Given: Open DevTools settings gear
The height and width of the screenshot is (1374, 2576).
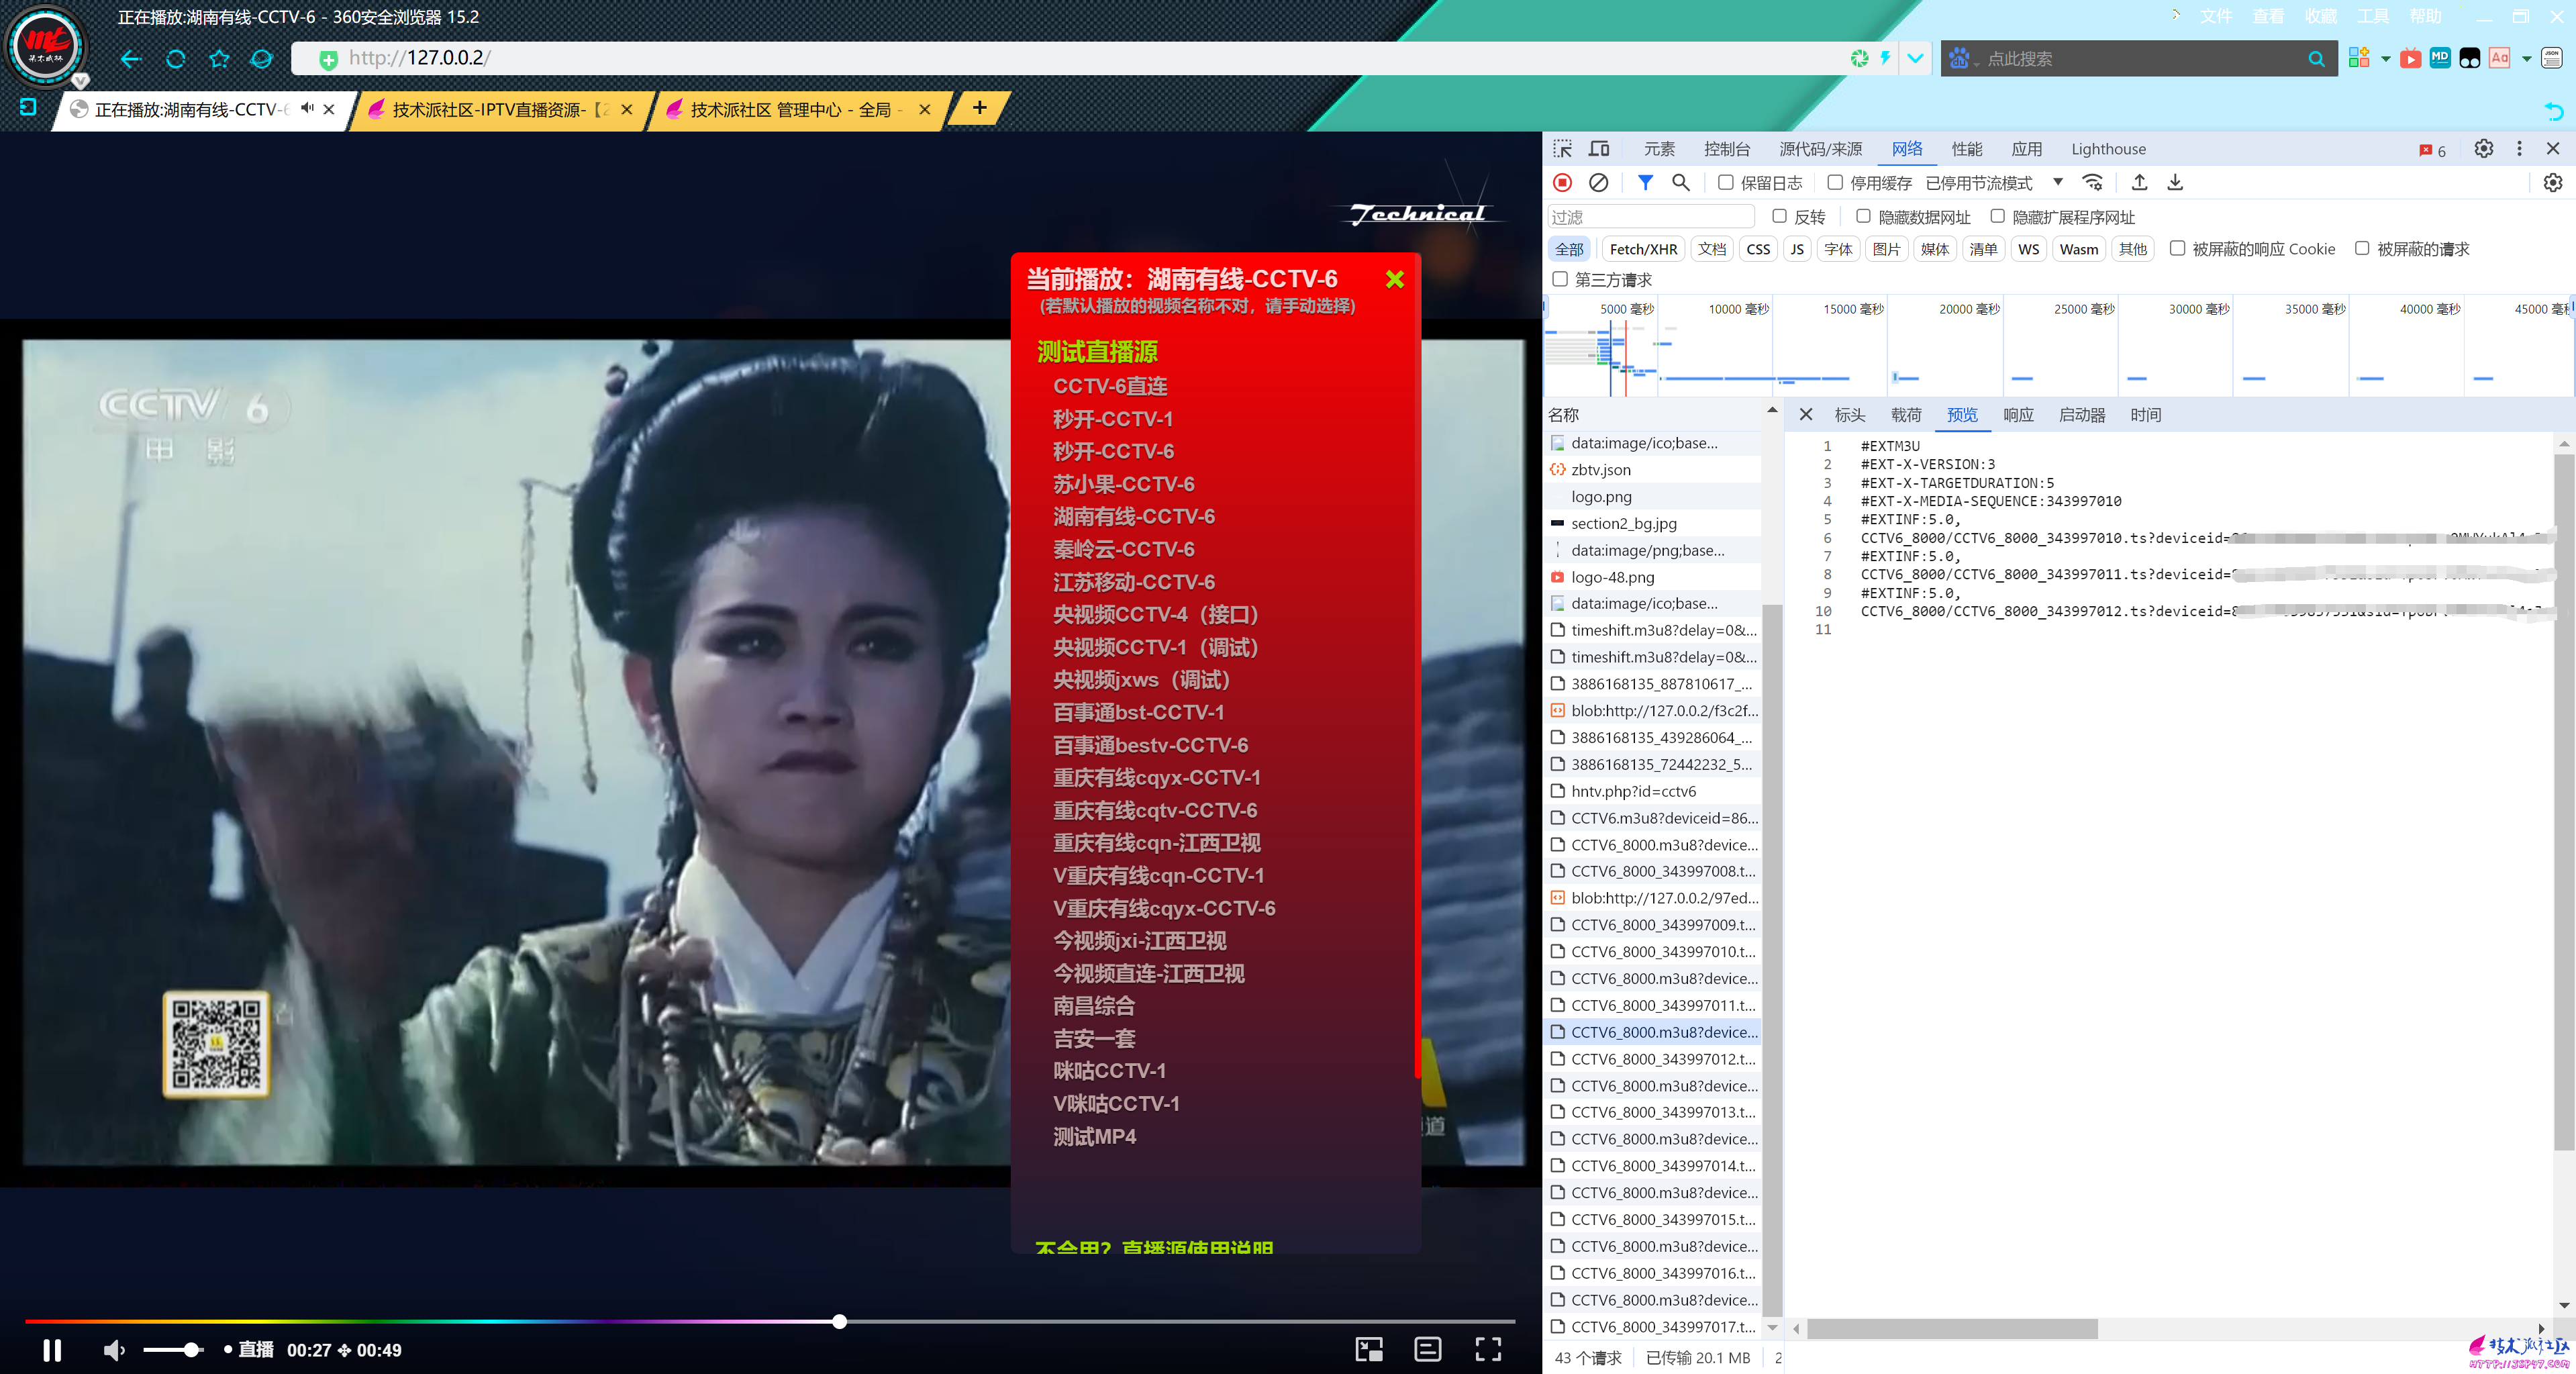Looking at the screenshot, I should point(2484,149).
